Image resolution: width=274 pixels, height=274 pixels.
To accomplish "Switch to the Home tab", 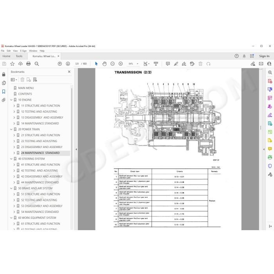I will (7, 56).
